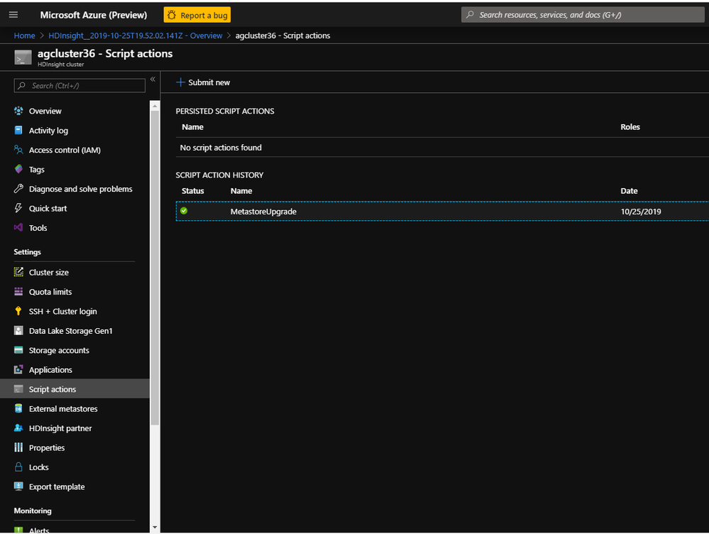This screenshot has width=709, height=534.
Task: Click the HDInsight cluster icon in page header
Action: click(23, 58)
